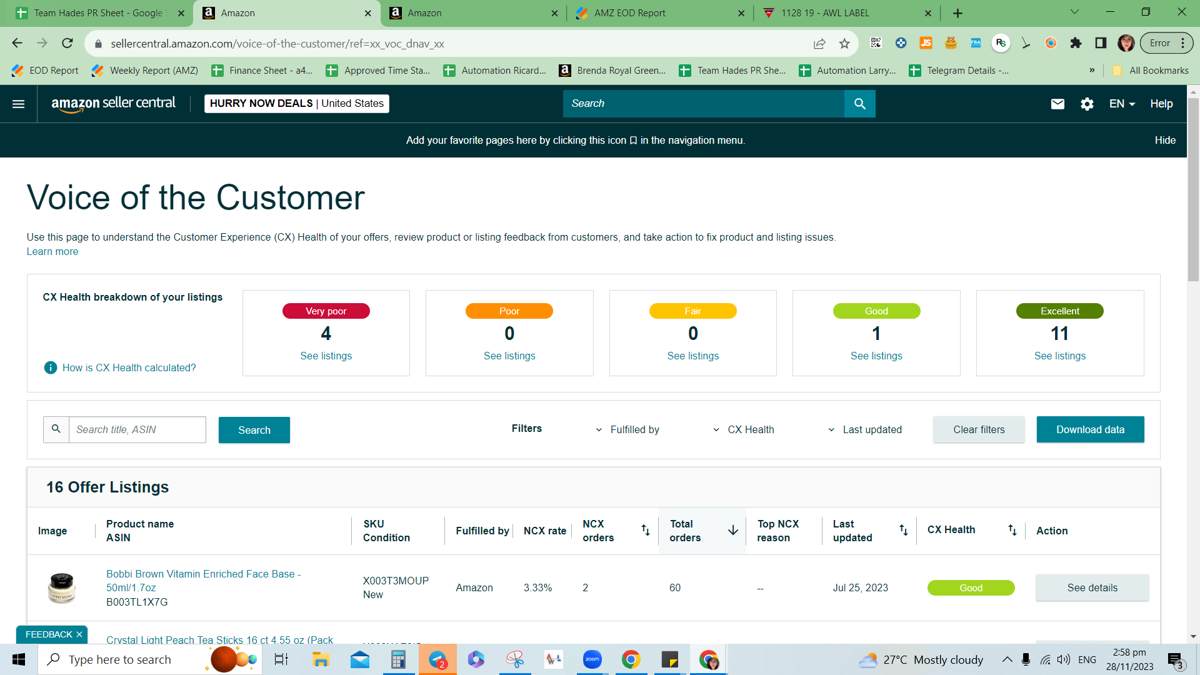This screenshot has width=1200, height=675.
Task: Open the Bobbi Brown Vitamin Enriched Face Base link
Action: click(203, 581)
